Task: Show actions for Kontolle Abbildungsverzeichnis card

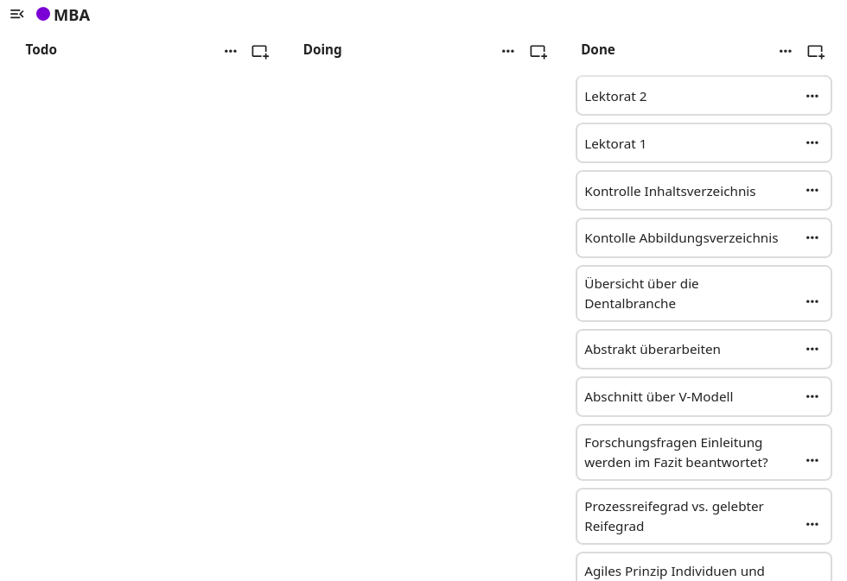Action: tap(812, 238)
